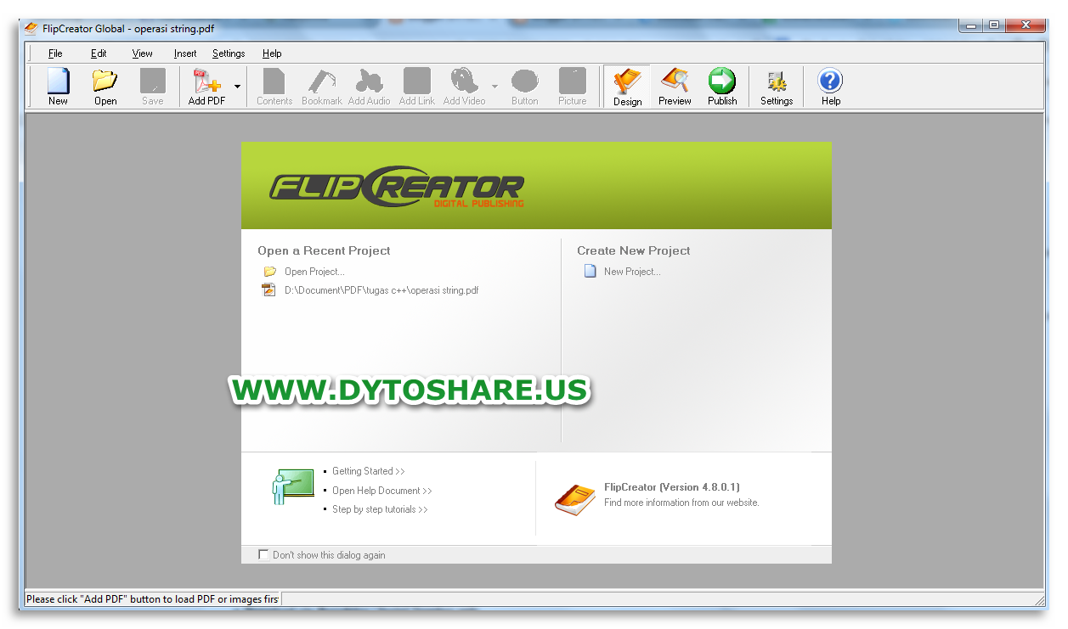
Task: Click Open Help Document >> link
Action: coord(381,491)
